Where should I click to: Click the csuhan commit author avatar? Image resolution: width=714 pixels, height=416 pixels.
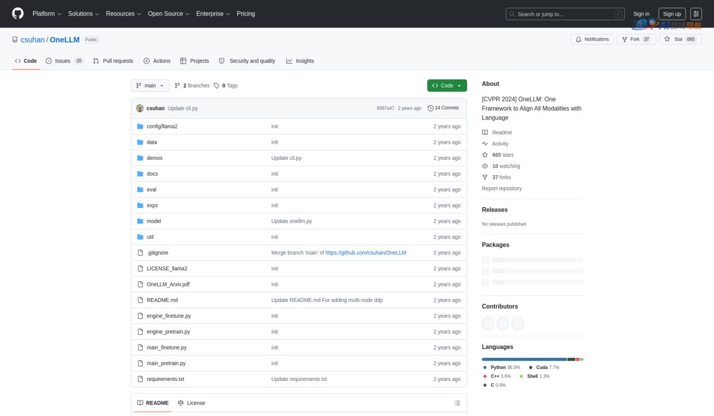click(x=140, y=108)
